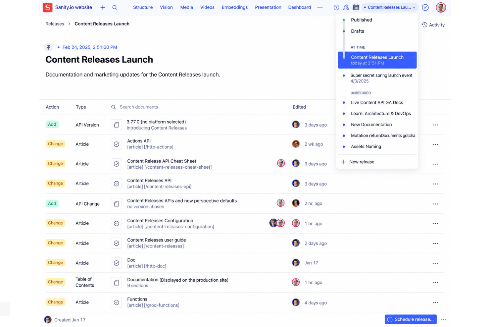Open search with the magnifier icon in top bar
This screenshot has width=490, height=327.
click(x=115, y=7)
